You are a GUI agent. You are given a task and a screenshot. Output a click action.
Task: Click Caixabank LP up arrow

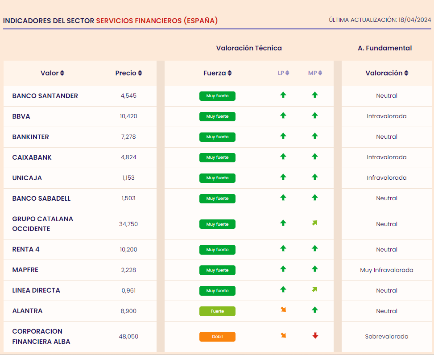[283, 157]
